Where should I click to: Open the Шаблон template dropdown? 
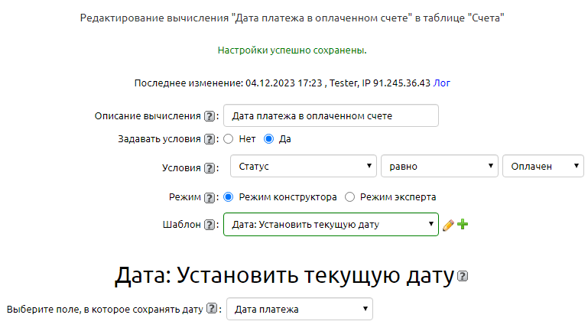pos(330,225)
